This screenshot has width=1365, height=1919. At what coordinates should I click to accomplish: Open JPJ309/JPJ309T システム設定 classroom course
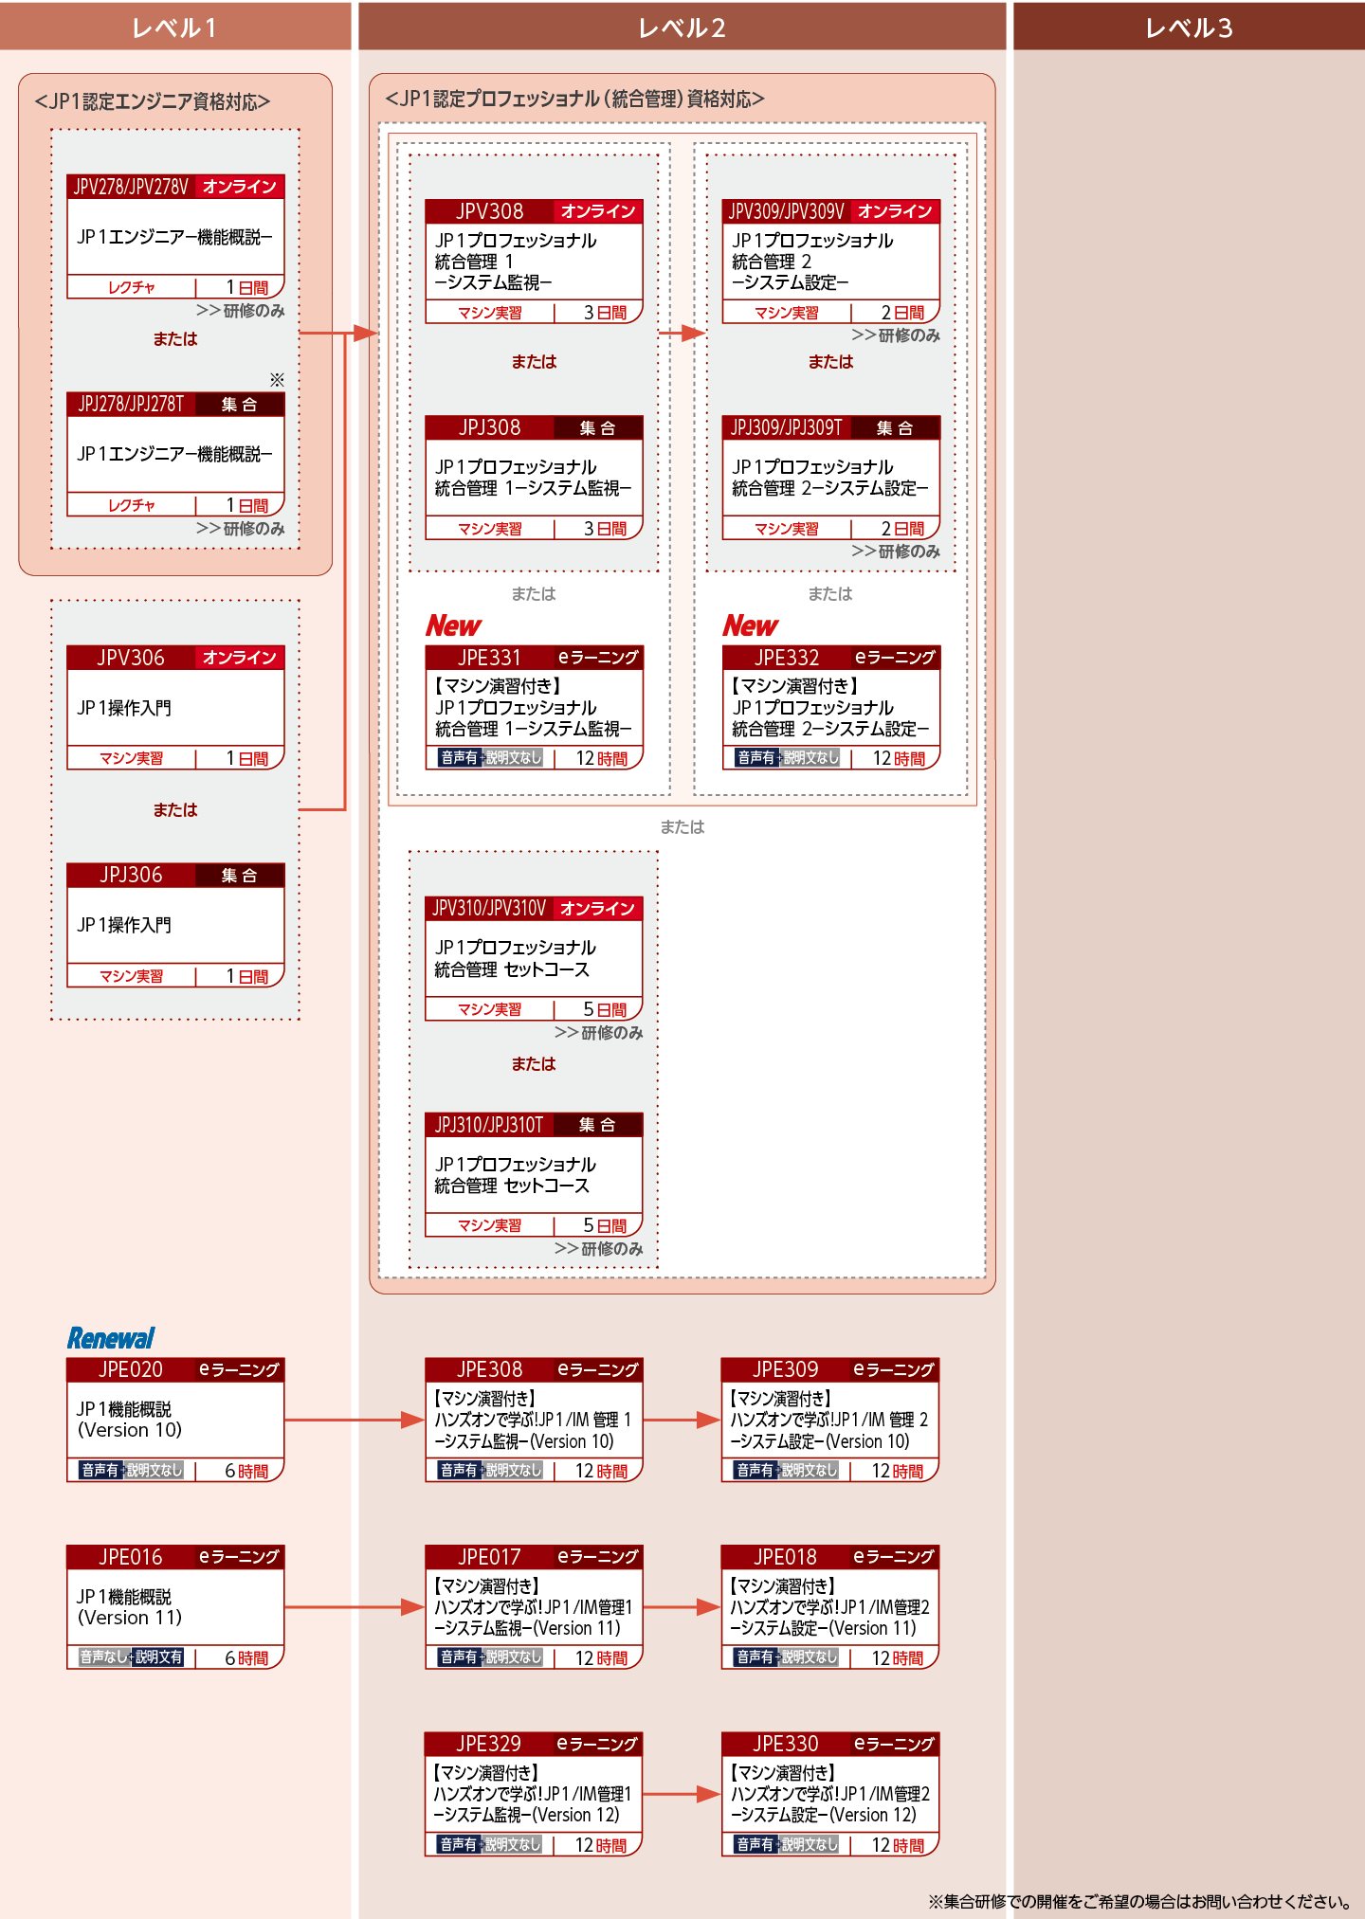click(831, 478)
